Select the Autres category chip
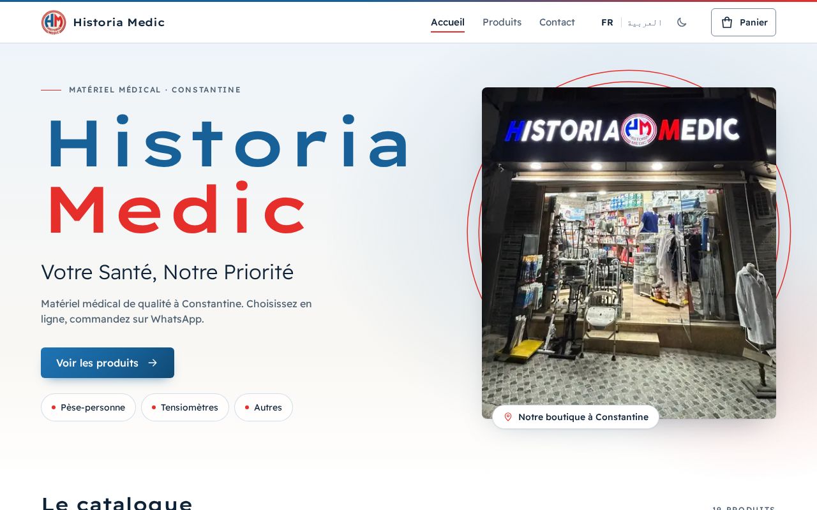 264,407
